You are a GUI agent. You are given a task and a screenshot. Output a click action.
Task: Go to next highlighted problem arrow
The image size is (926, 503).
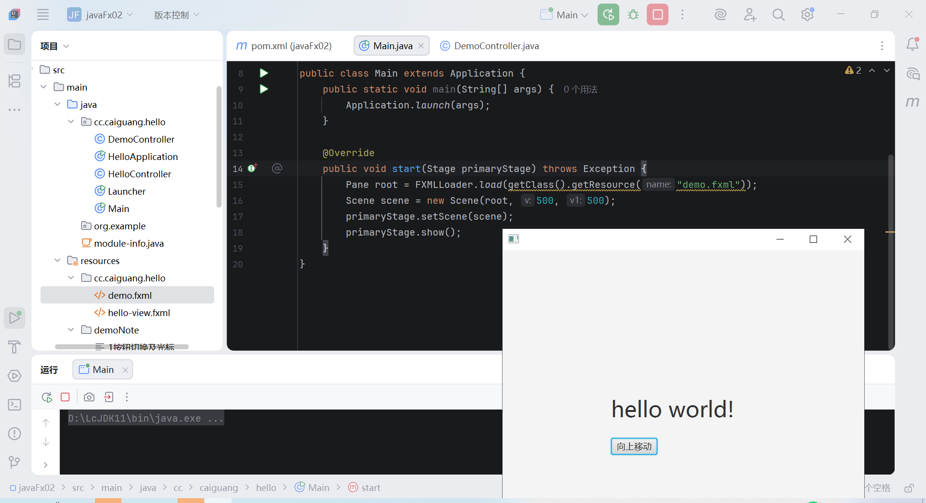(x=887, y=70)
